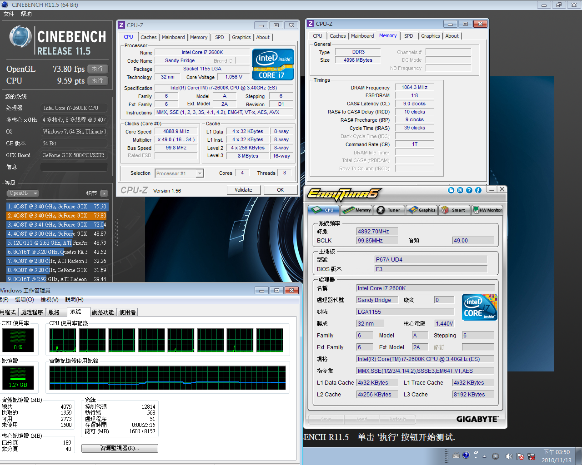Viewport: 582px width, 465px height.
Task: Click the volume speaker tray icon
Action: 509,456
